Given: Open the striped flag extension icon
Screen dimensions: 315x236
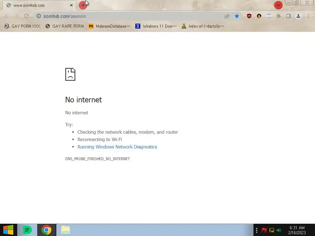Looking at the screenshot, I should [x=269, y=16].
